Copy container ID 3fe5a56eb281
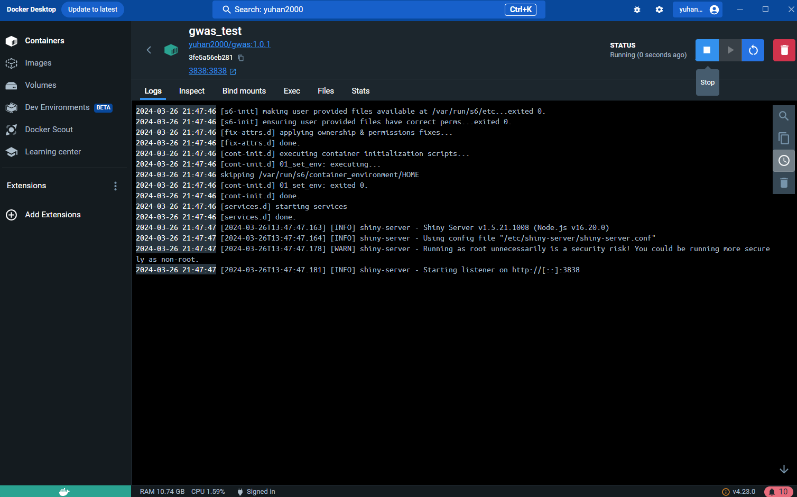Screen dimensions: 797x497 [x=241, y=58]
